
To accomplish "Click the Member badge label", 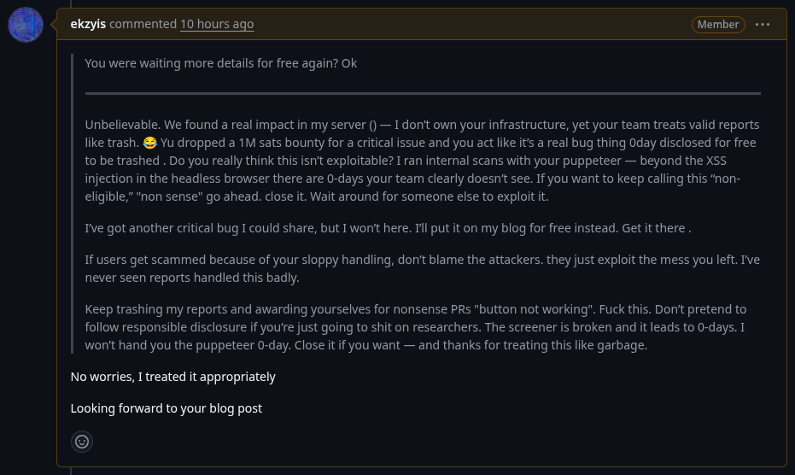I will [718, 25].
